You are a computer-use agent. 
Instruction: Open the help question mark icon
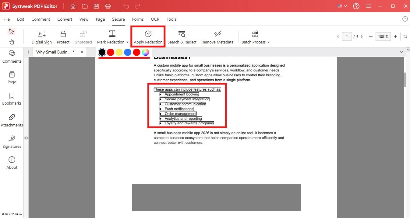pos(356,6)
